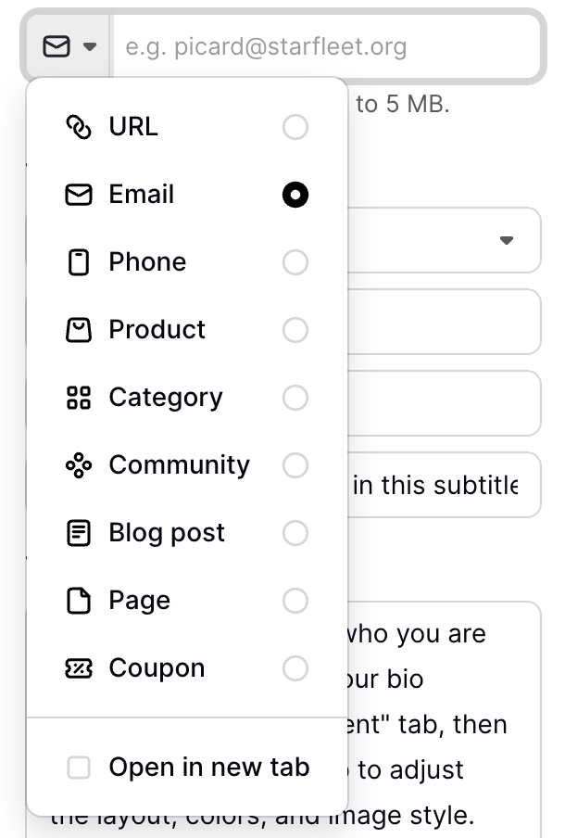The height and width of the screenshot is (838, 565).
Task: Choose Blog post from the menu
Action: coord(167,533)
